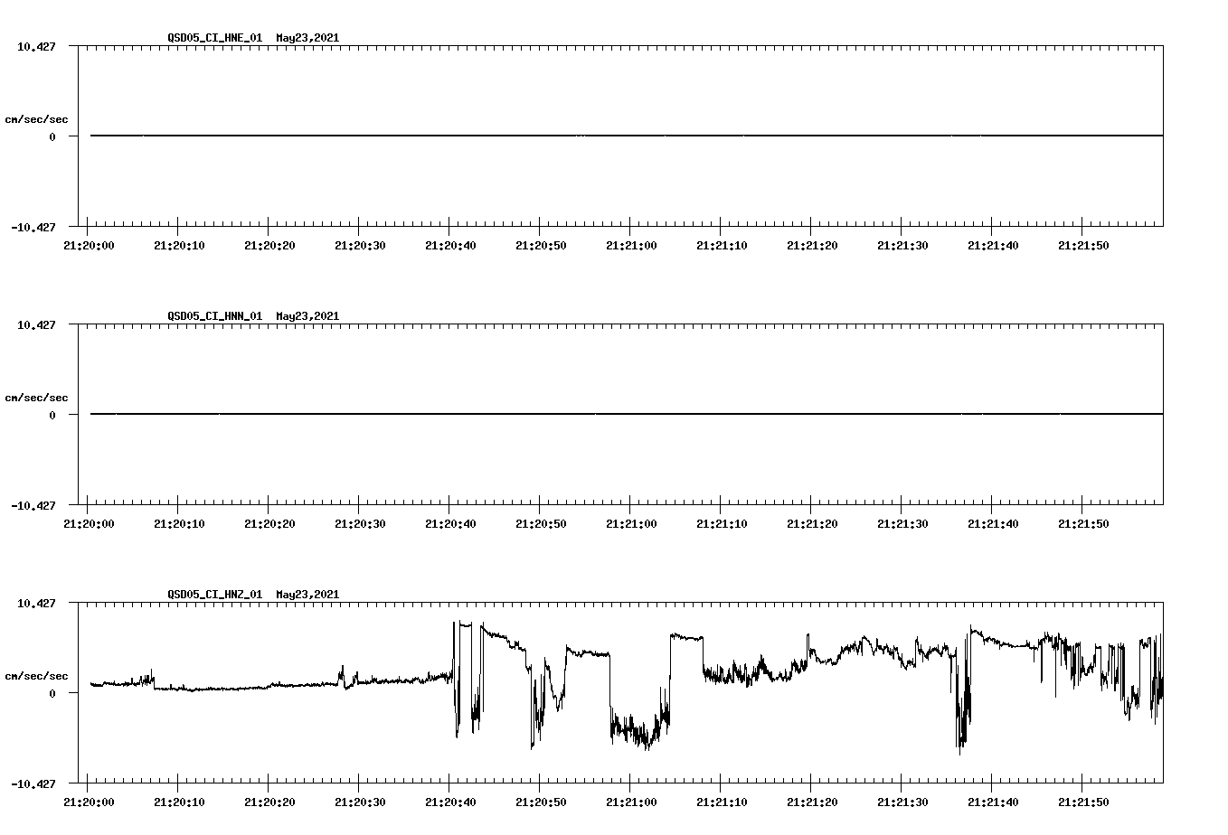This screenshot has width=1228, height=835.
Task: Click the cm/sec/sec label on the HNZ plot
Action: coord(37,672)
